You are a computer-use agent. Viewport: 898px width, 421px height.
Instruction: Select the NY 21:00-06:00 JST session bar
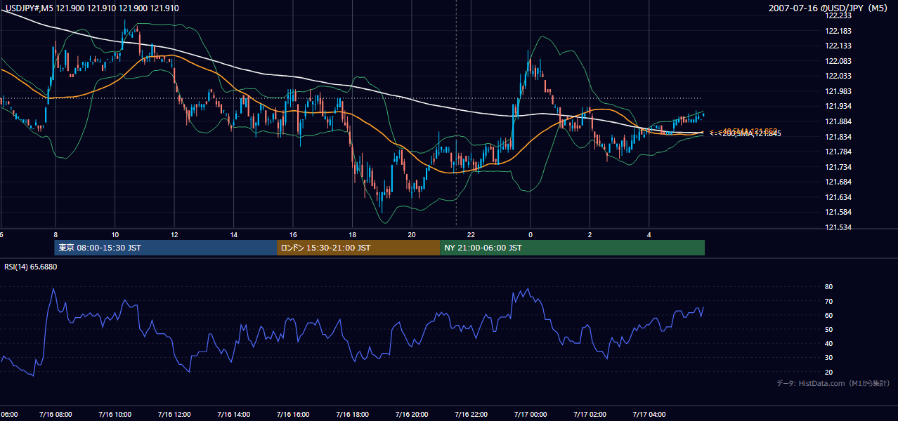pos(573,248)
